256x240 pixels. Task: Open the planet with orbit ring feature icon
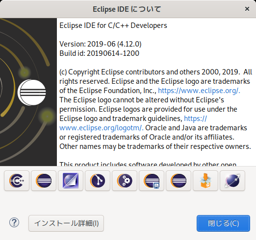[x=232, y=181]
